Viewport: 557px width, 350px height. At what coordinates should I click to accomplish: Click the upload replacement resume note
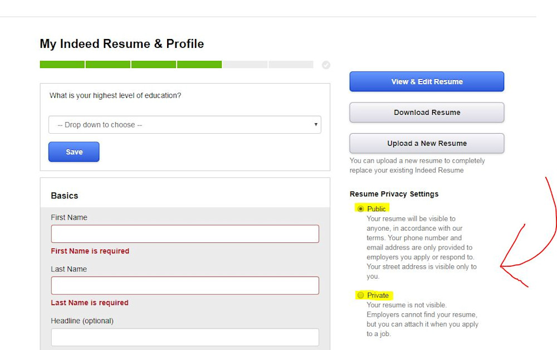click(x=417, y=165)
